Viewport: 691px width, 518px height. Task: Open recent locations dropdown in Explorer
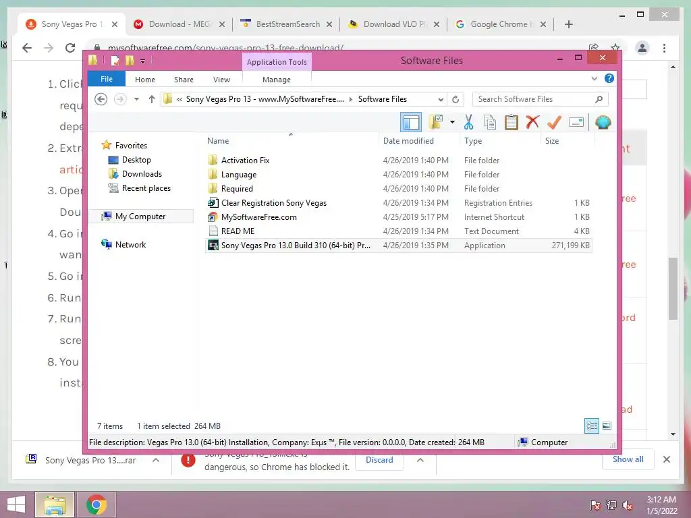click(x=136, y=99)
